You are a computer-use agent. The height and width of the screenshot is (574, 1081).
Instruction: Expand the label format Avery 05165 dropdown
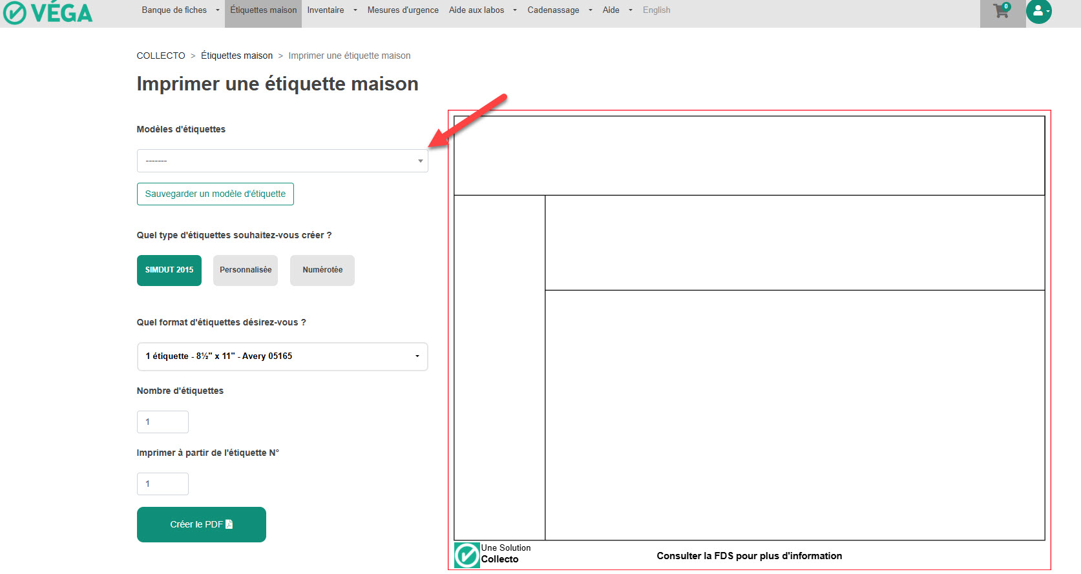tap(282, 356)
